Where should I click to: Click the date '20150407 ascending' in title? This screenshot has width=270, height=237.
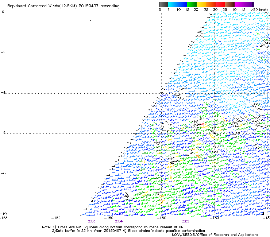click(x=99, y=6)
